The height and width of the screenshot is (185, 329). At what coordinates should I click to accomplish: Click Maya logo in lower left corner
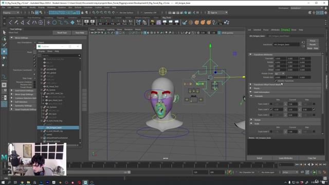4,157
